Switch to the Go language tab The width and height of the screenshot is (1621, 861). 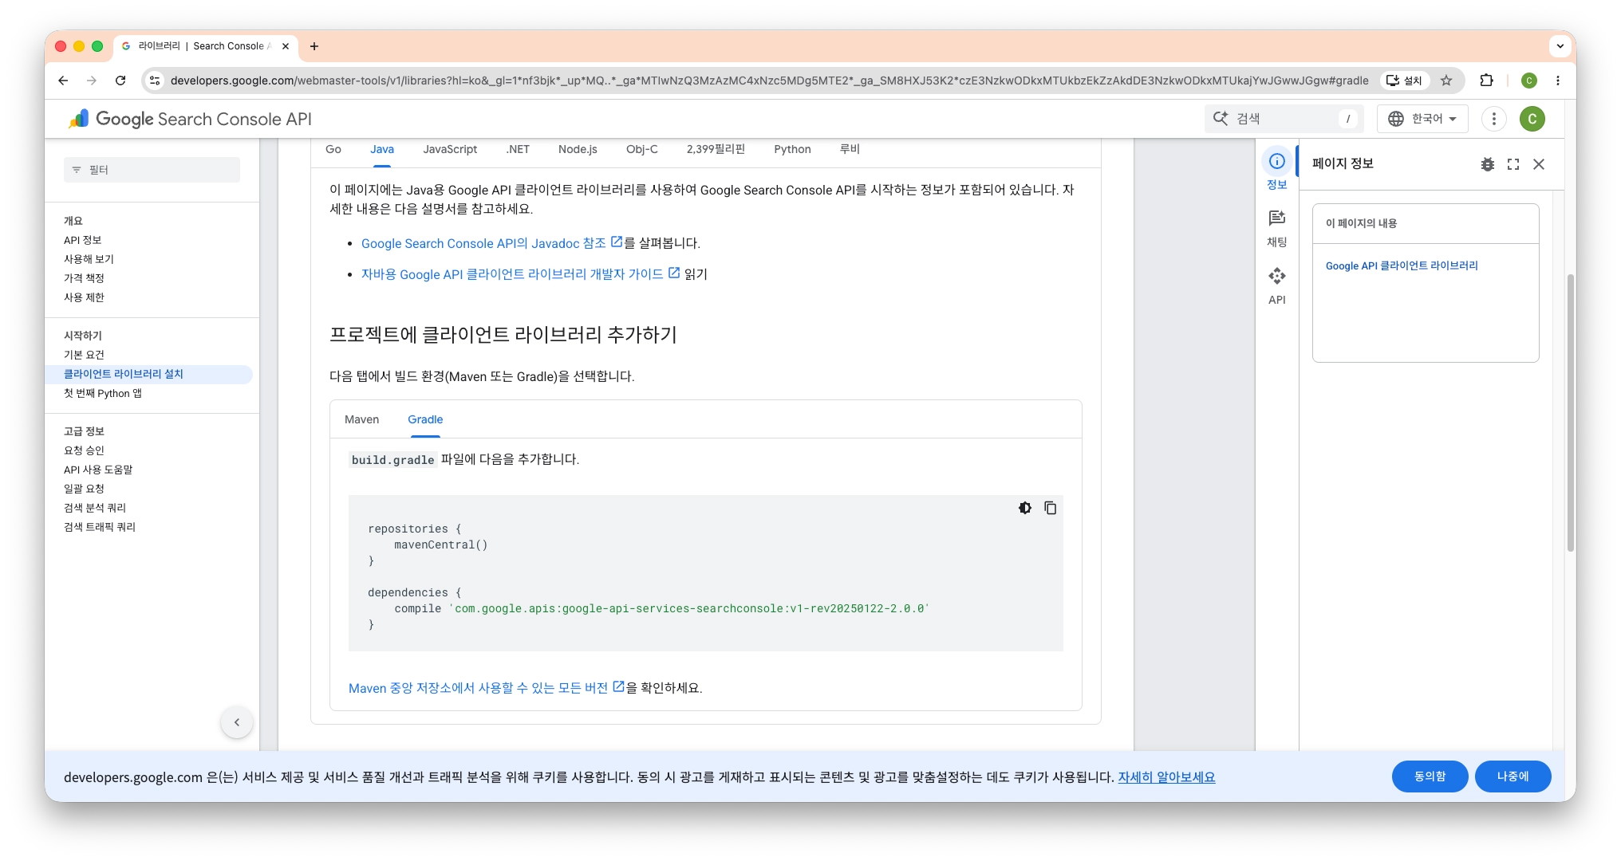[333, 149]
